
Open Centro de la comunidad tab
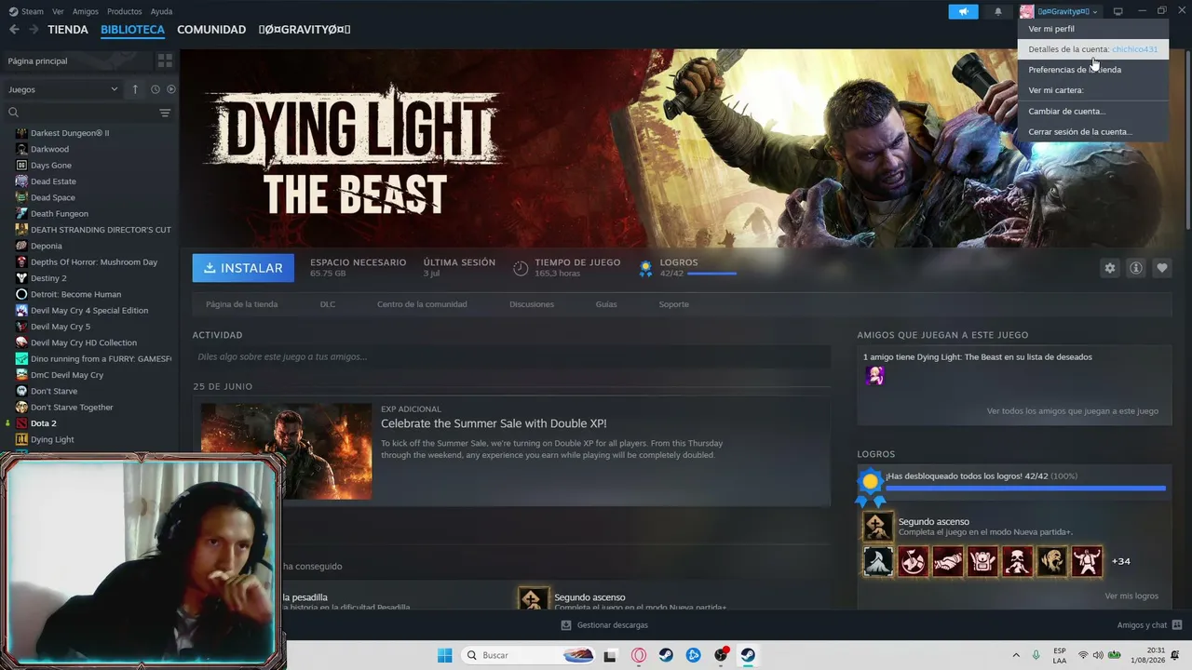pos(422,304)
